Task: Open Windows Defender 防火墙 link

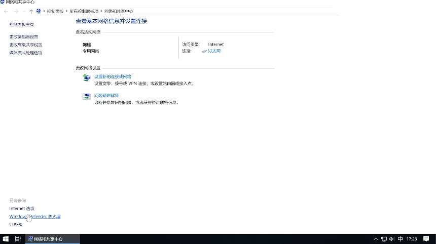Action: [x=35, y=217]
